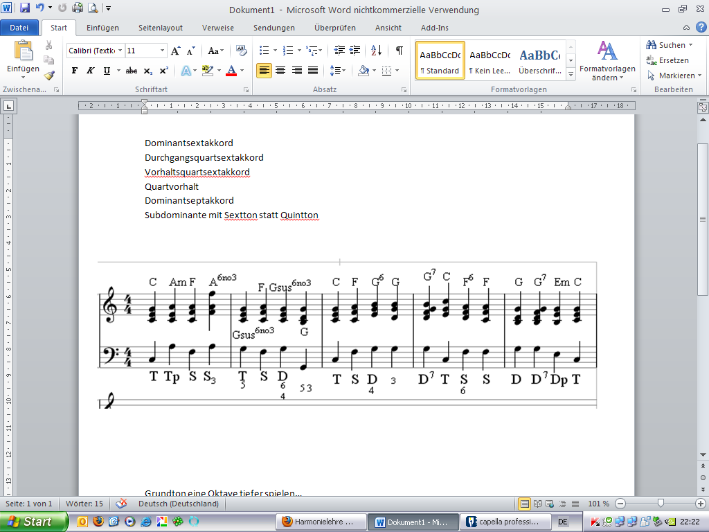
Task: Click Windows Start button
Action: pyautogui.click(x=33, y=522)
